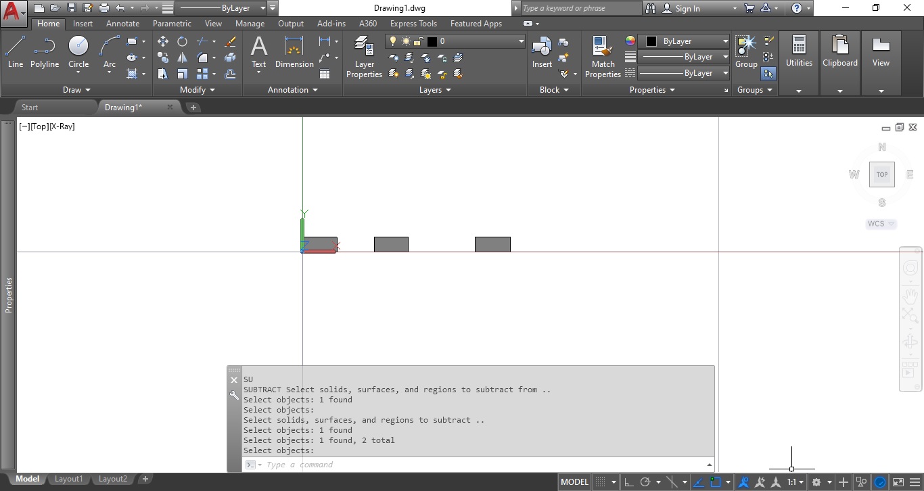This screenshot has height=491, width=924.
Task: Click the Insert block button
Action: click(x=542, y=53)
